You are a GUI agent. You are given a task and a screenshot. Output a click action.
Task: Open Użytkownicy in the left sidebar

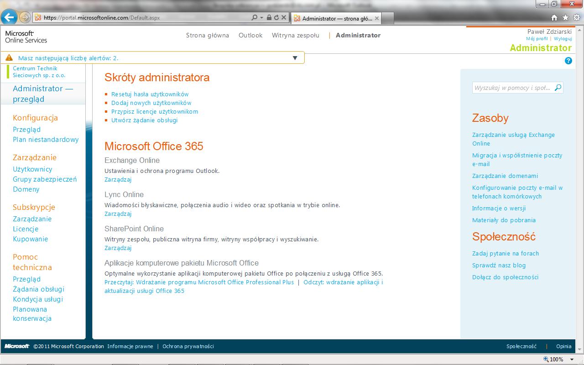(32, 169)
